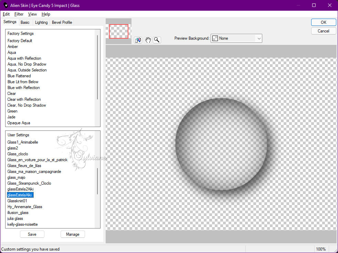338x253 pixels.
Task: Select Aqua, No Drop Shadow preset
Action: (x=27, y=64)
